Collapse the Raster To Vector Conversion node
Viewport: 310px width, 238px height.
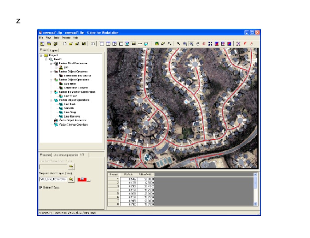(51, 92)
